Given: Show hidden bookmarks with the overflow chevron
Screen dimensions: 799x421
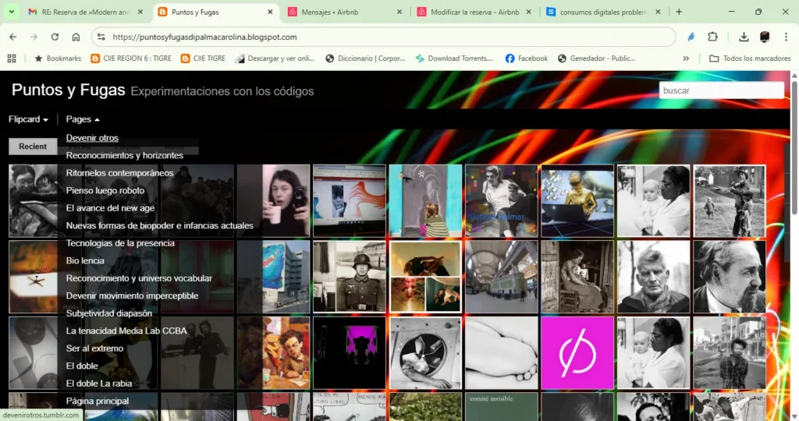Looking at the screenshot, I should 686,58.
